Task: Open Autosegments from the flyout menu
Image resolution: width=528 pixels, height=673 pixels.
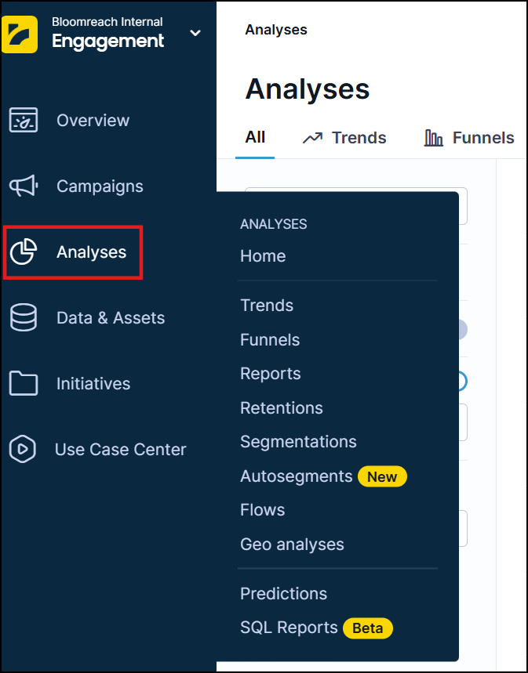Action: coord(297,476)
